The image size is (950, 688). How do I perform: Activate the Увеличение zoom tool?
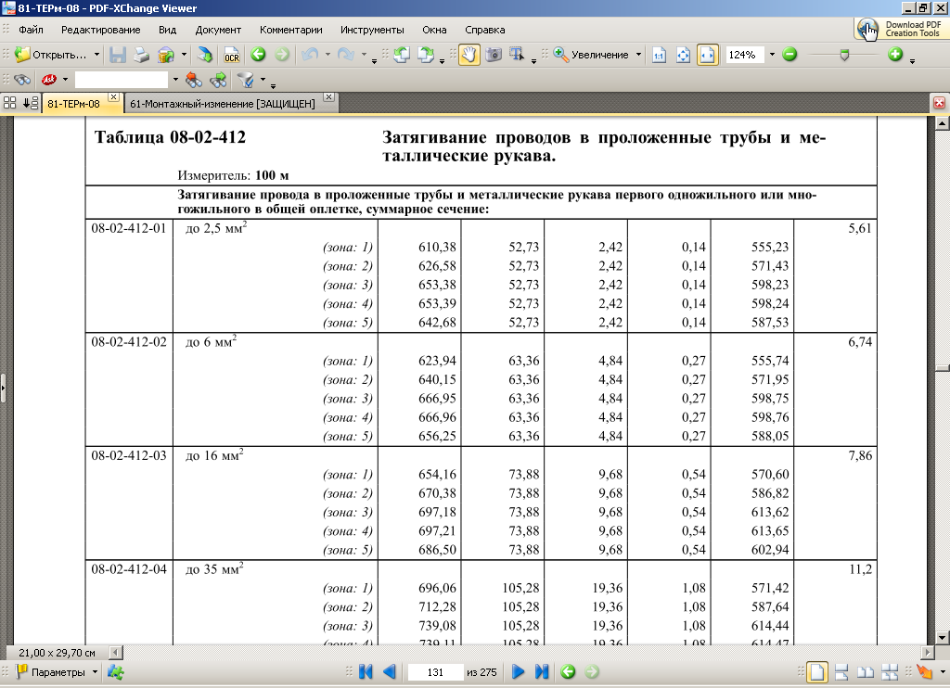(x=592, y=55)
